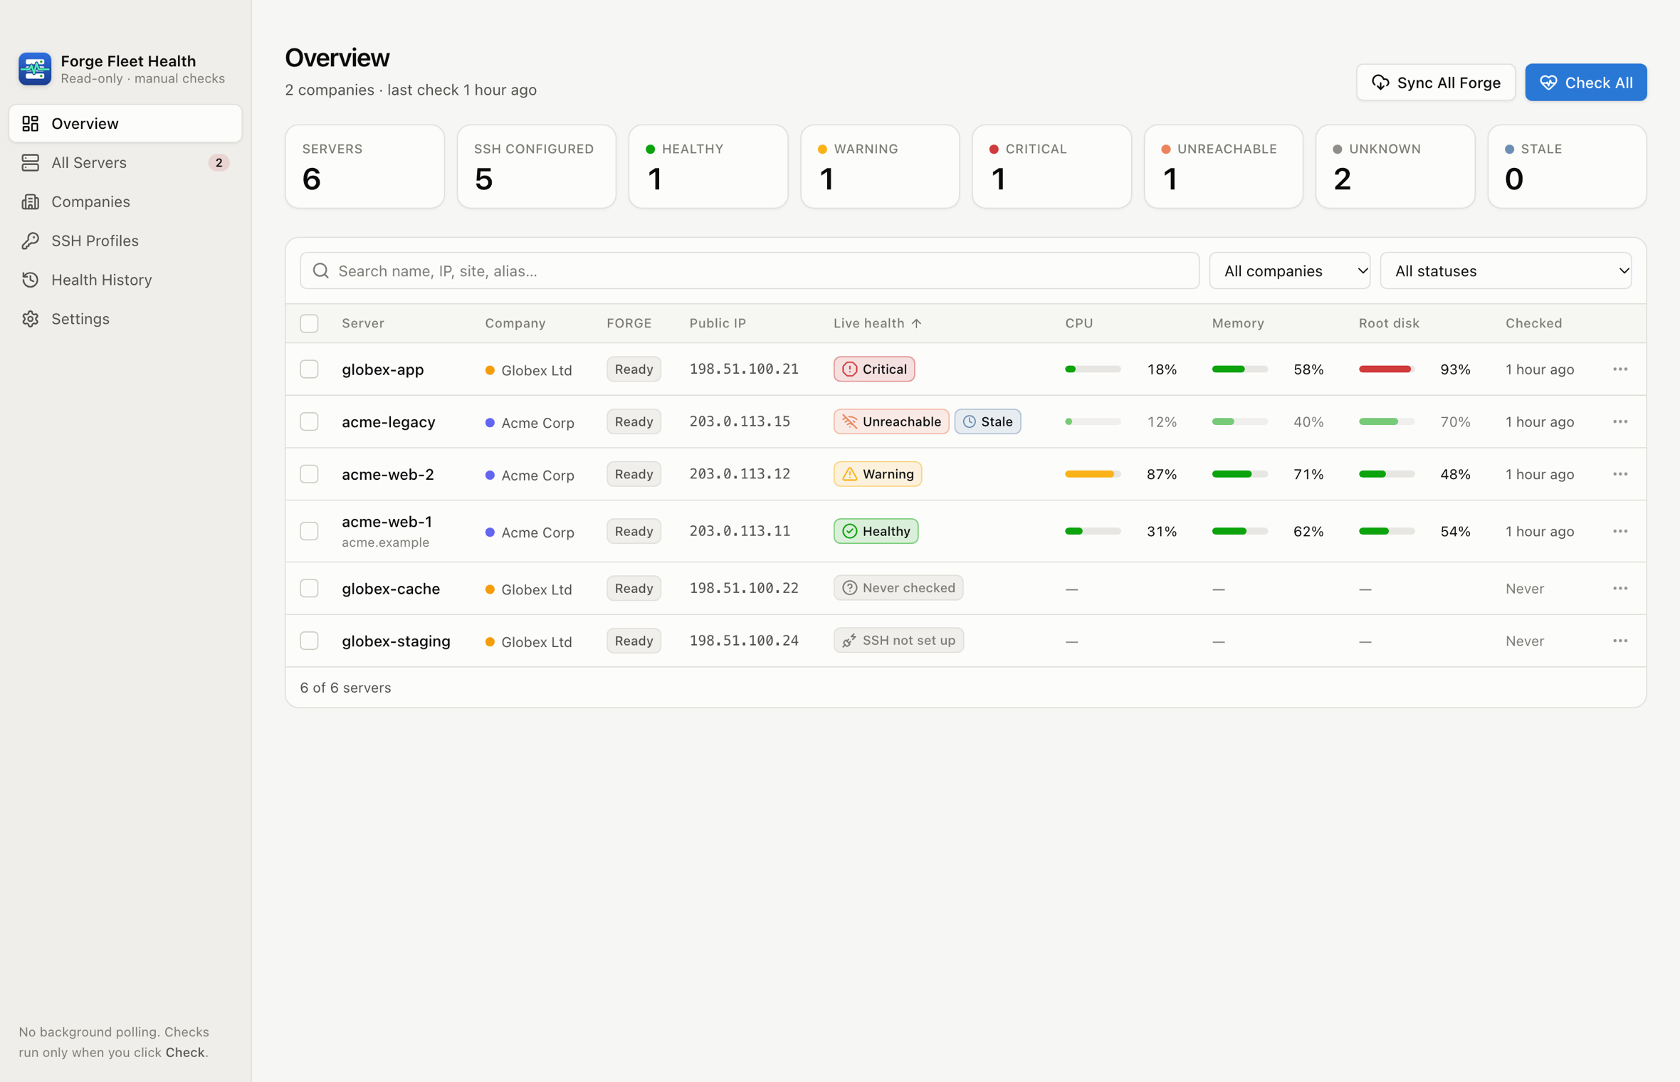Image resolution: width=1680 pixels, height=1082 pixels.
Task: Click the Settings gear icon
Action: pos(30,320)
